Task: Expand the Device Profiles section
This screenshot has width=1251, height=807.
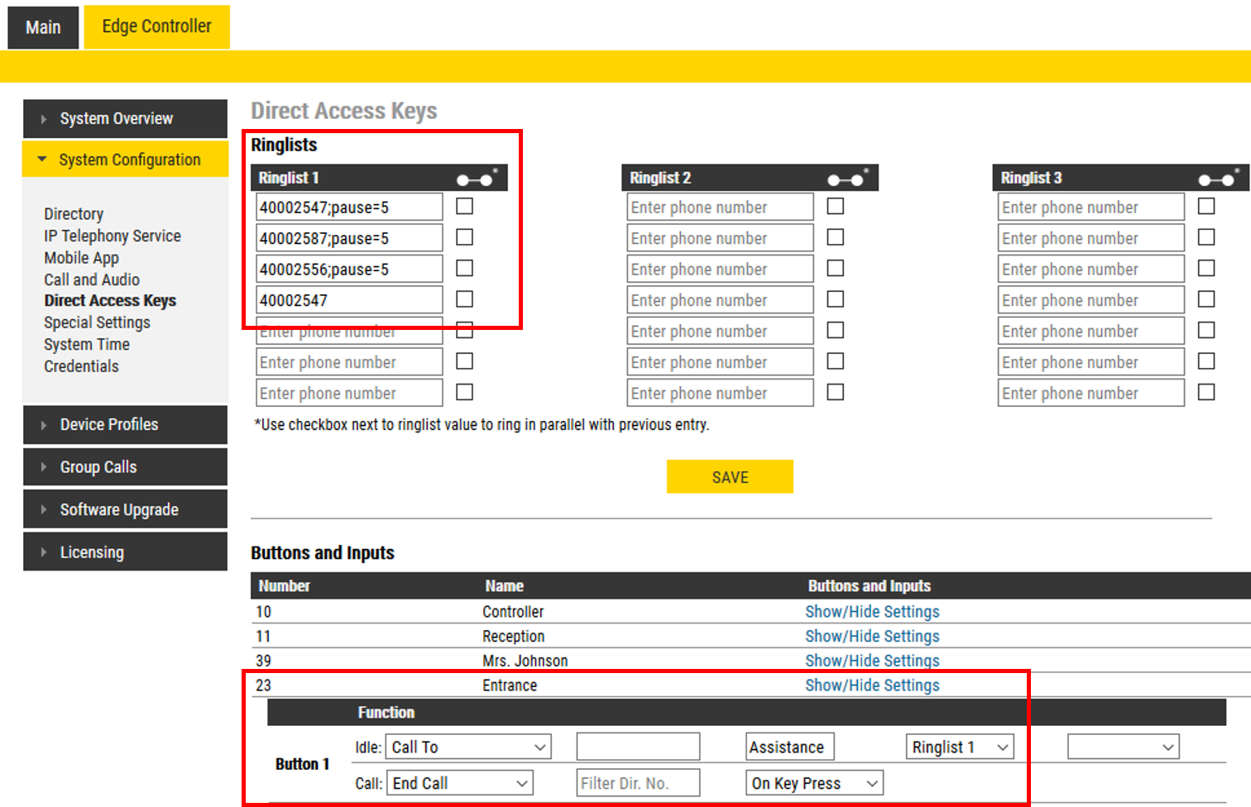Action: point(44,425)
